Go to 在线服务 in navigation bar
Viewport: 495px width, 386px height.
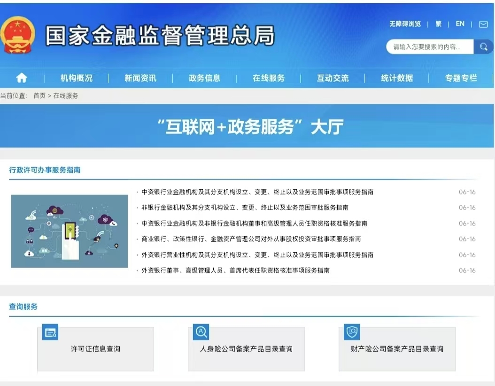[269, 78]
